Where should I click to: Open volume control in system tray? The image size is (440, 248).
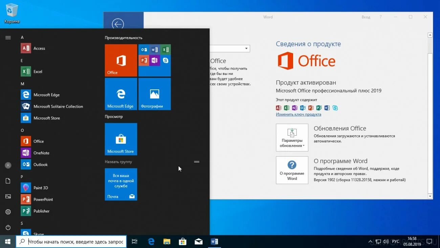386,242
